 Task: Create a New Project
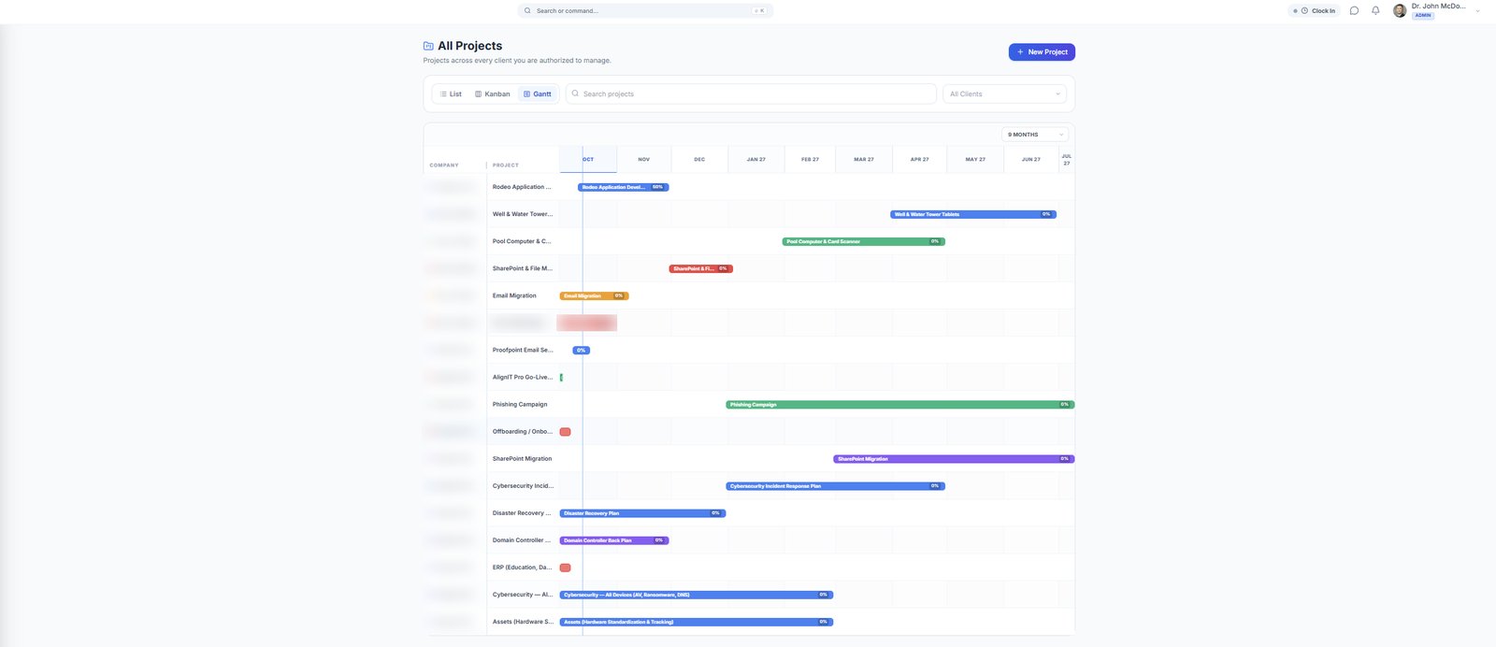[1042, 52]
